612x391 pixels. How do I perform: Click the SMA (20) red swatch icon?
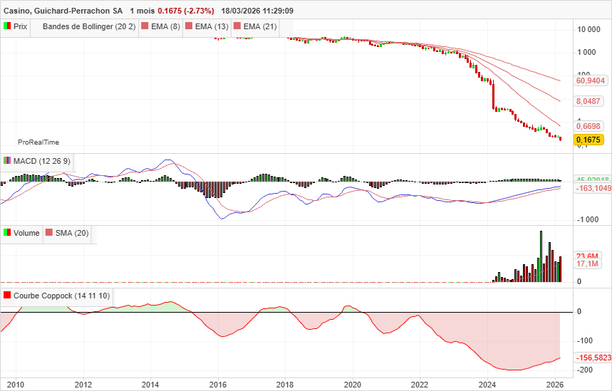tap(48, 233)
